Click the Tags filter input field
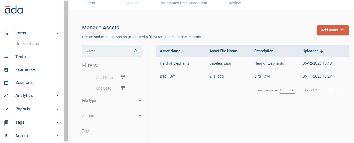 click(112, 131)
